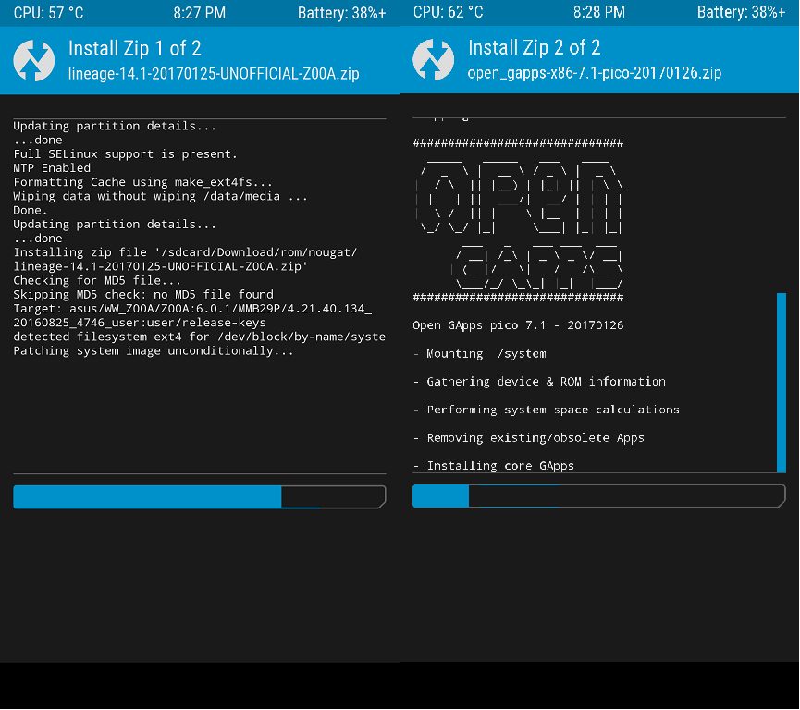Click 'CPU: 62 °C' status text
The image size is (800, 710).
pyautogui.click(x=448, y=12)
